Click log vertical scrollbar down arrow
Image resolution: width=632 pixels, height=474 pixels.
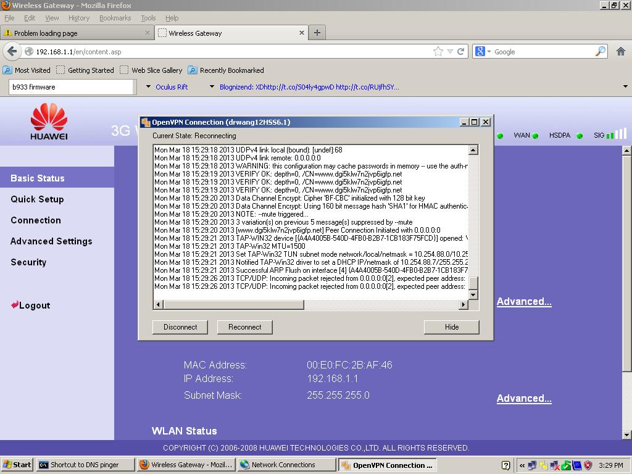pos(473,294)
